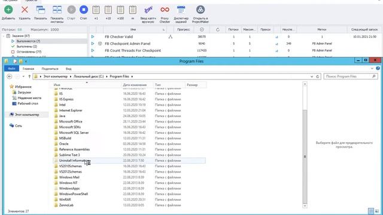
Task: Click statistics chart icon in FB Checker Valid row
Action: (x=276, y=37)
